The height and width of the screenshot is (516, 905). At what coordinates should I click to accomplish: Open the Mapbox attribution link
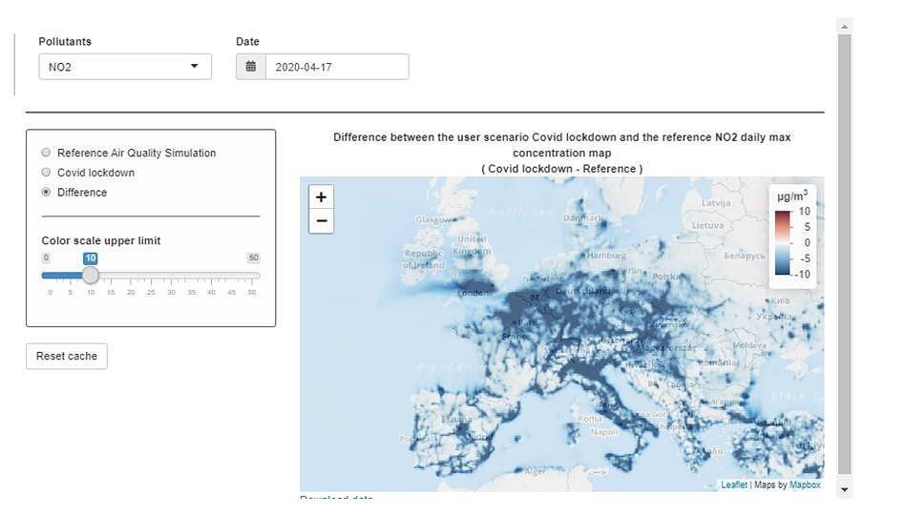click(x=805, y=485)
